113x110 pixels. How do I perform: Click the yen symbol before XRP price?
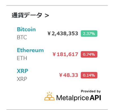(61, 75)
